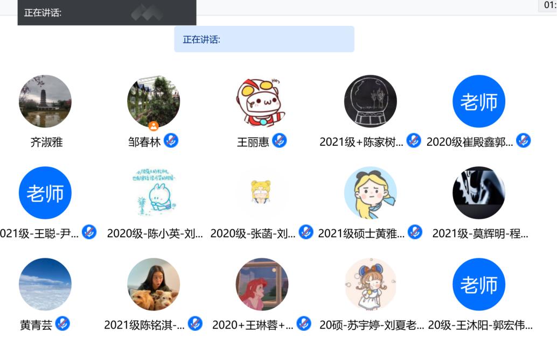Click the participant name 2020级-陈小英-刘
Image resolution: width=557 pixels, height=361 pixels.
(x=155, y=233)
